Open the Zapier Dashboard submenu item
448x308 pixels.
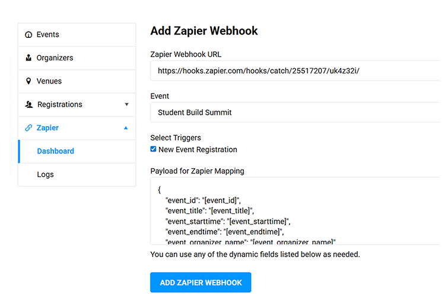pos(77,151)
